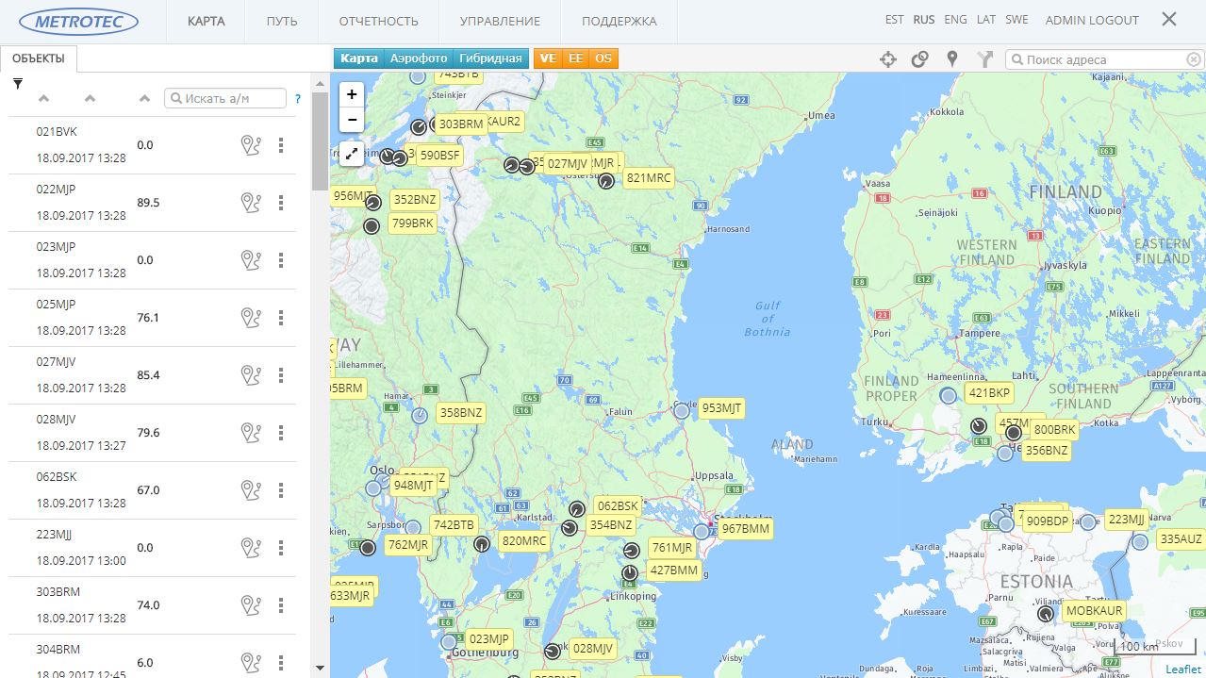This screenshot has height=678, width=1206.
Task: Toggle fullscreen map view
Action: pyautogui.click(x=352, y=154)
